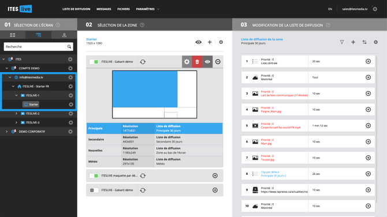
Task: Switch to tree view tab
Action: pos(38,35)
